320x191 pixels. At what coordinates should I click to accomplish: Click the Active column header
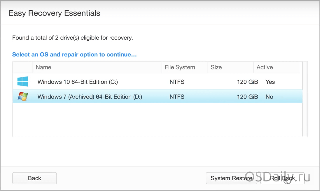click(265, 67)
